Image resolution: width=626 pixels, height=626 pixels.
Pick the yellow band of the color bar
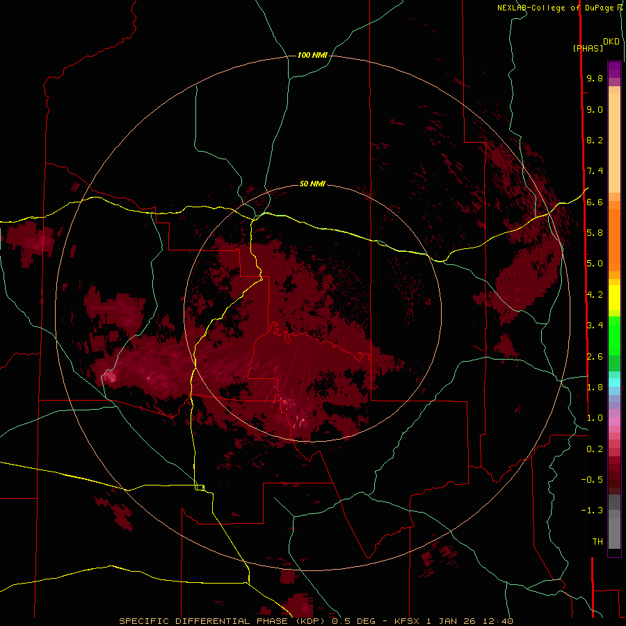614,297
